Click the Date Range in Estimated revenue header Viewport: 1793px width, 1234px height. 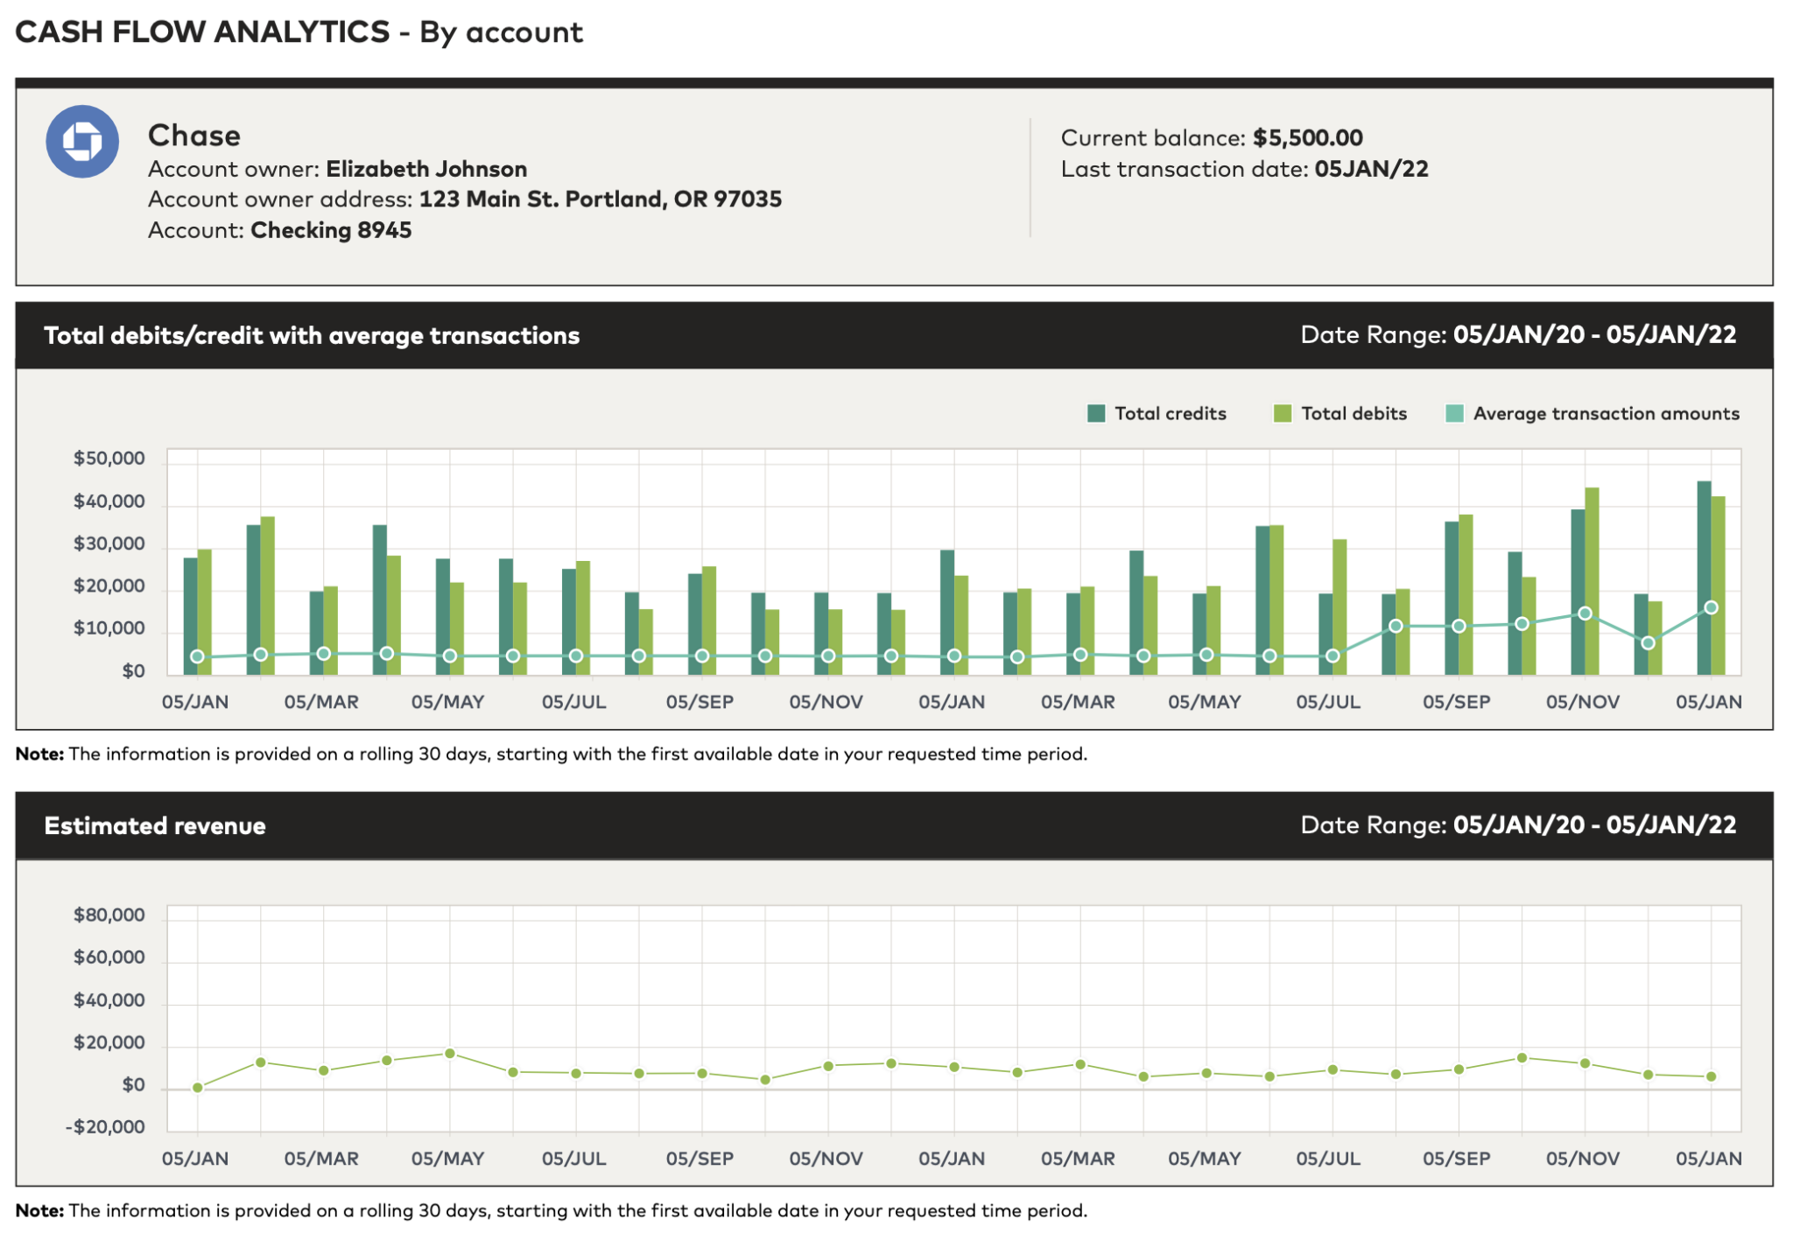point(1517,824)
